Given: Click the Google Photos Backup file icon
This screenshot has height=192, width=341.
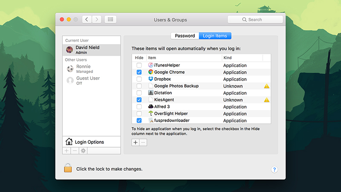Looking at the screenshot, I should pyautogui.click(x=151, y=86).
